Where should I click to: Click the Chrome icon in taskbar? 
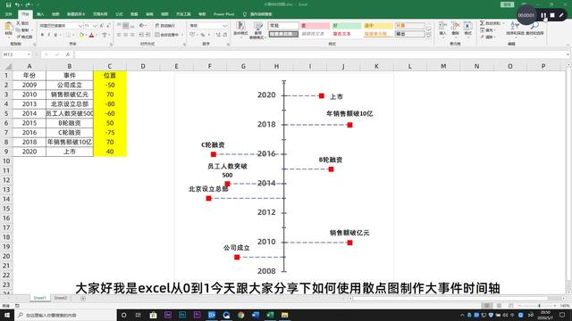(x=240, y=315)
